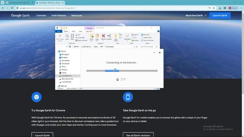244x137 pixels.
Task: Open Overview in Google Earth nav
Action: pos(41,16)
